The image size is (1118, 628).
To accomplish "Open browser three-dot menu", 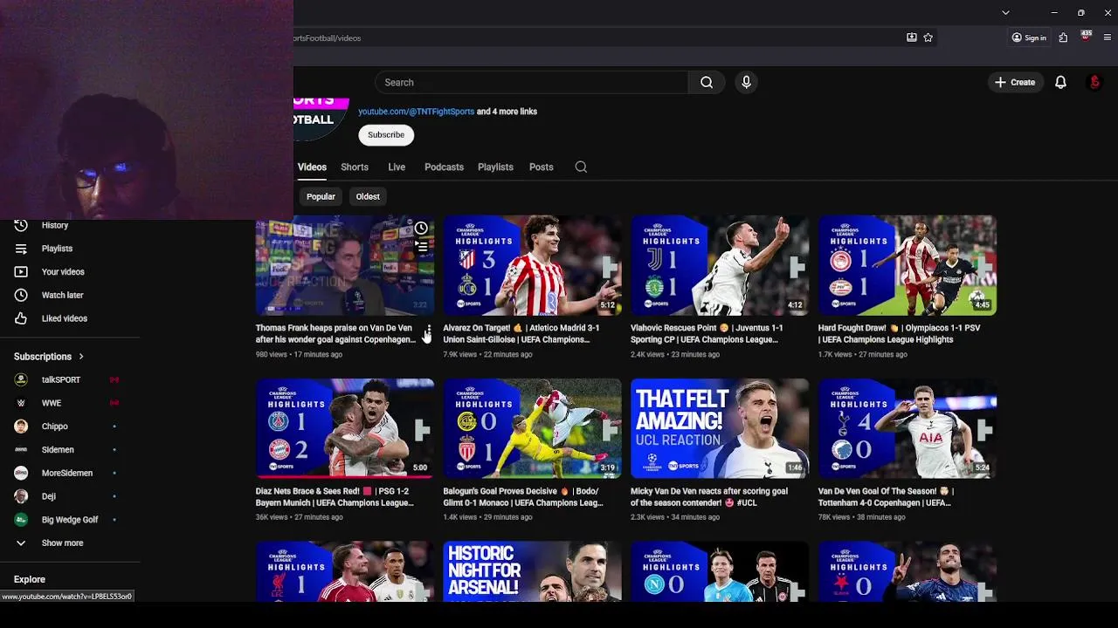I will pos(1108,38).
